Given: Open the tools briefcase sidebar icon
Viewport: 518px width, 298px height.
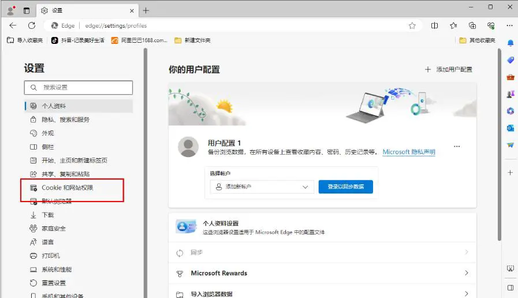Looking at the screenshot, I should point(510,77).
